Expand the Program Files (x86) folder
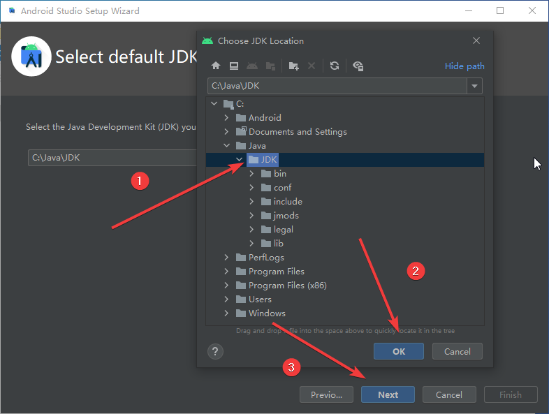The image size is (549, 414). [x=226, y=286]
